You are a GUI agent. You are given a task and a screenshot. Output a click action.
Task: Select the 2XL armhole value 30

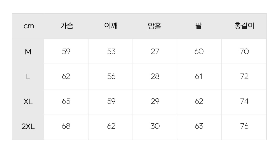[x=155, y=126]
